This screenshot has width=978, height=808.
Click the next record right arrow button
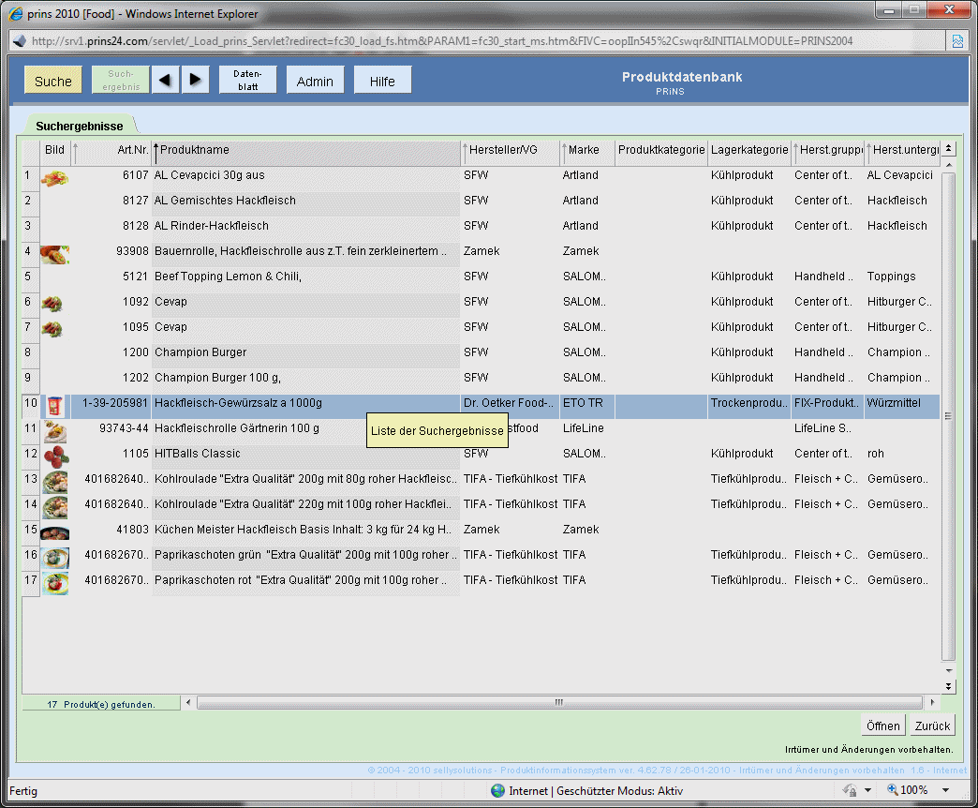coord(194,81)
